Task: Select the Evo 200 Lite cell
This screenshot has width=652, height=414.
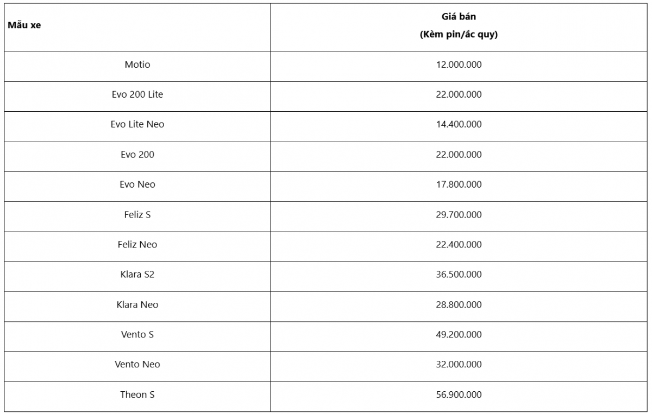Action: point(137,94)
